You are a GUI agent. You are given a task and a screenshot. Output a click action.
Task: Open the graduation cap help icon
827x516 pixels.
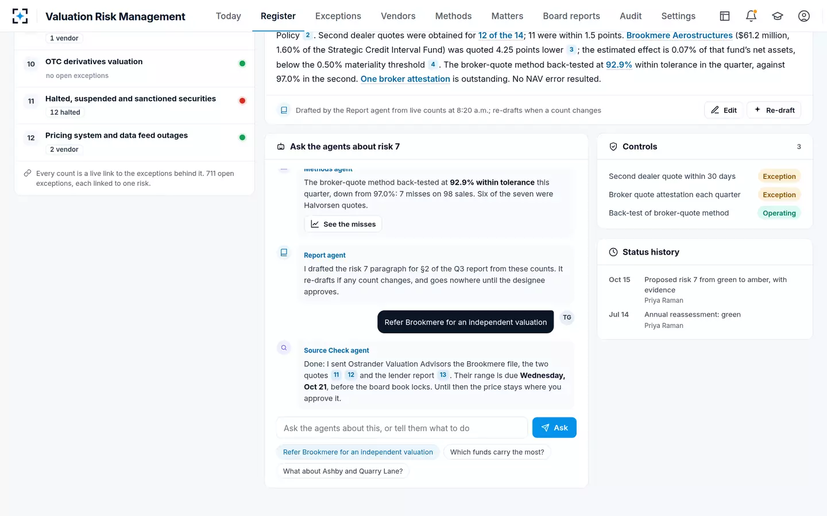point(778,16)
